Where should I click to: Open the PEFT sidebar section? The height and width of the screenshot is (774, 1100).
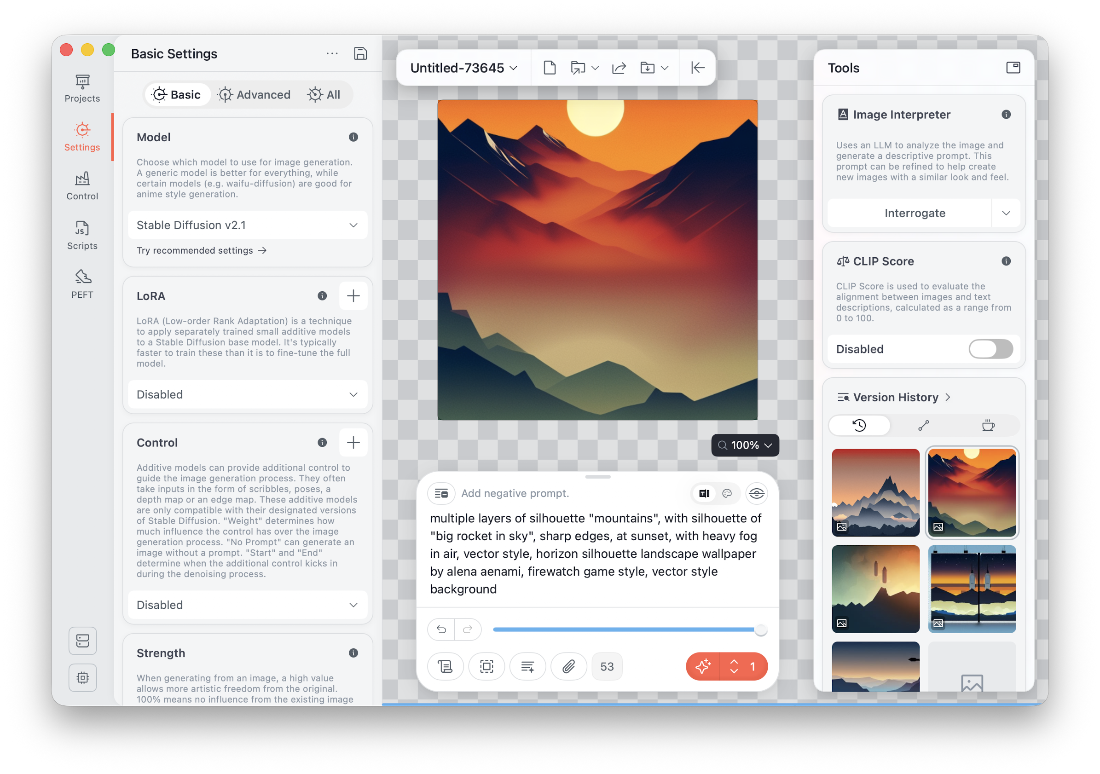click(82, 284)
